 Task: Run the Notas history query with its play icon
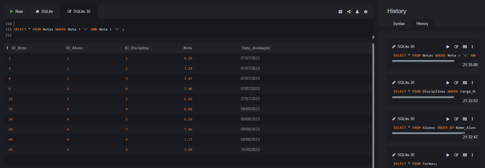tap(448, 47)
